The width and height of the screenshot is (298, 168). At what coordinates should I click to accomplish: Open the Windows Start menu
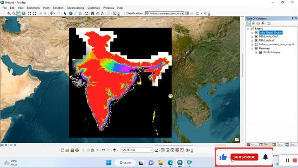[x=109, y=163]
